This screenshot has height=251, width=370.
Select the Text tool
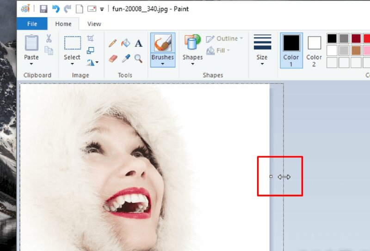tap(138, 43)
